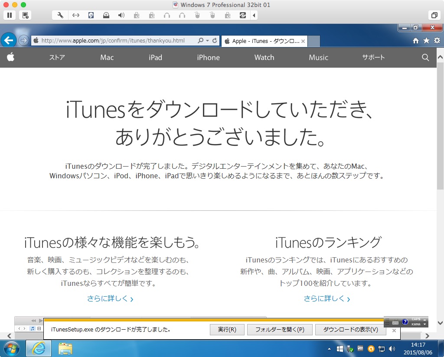Collapse the VMware device toolbar arrow
Screen dimensions: 444x357
[254, 15]
